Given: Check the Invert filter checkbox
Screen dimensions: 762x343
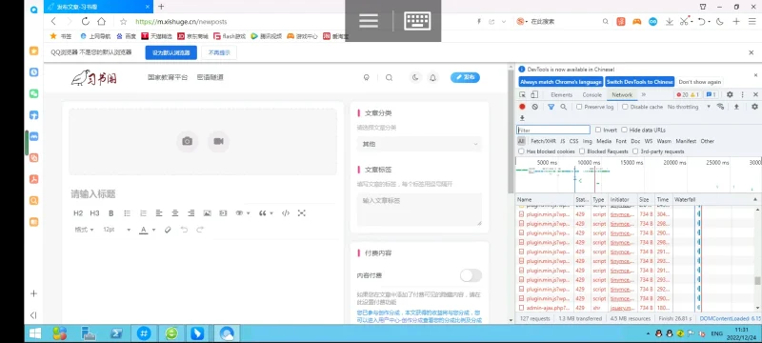Looking at the screenshot, I should 598,131.
